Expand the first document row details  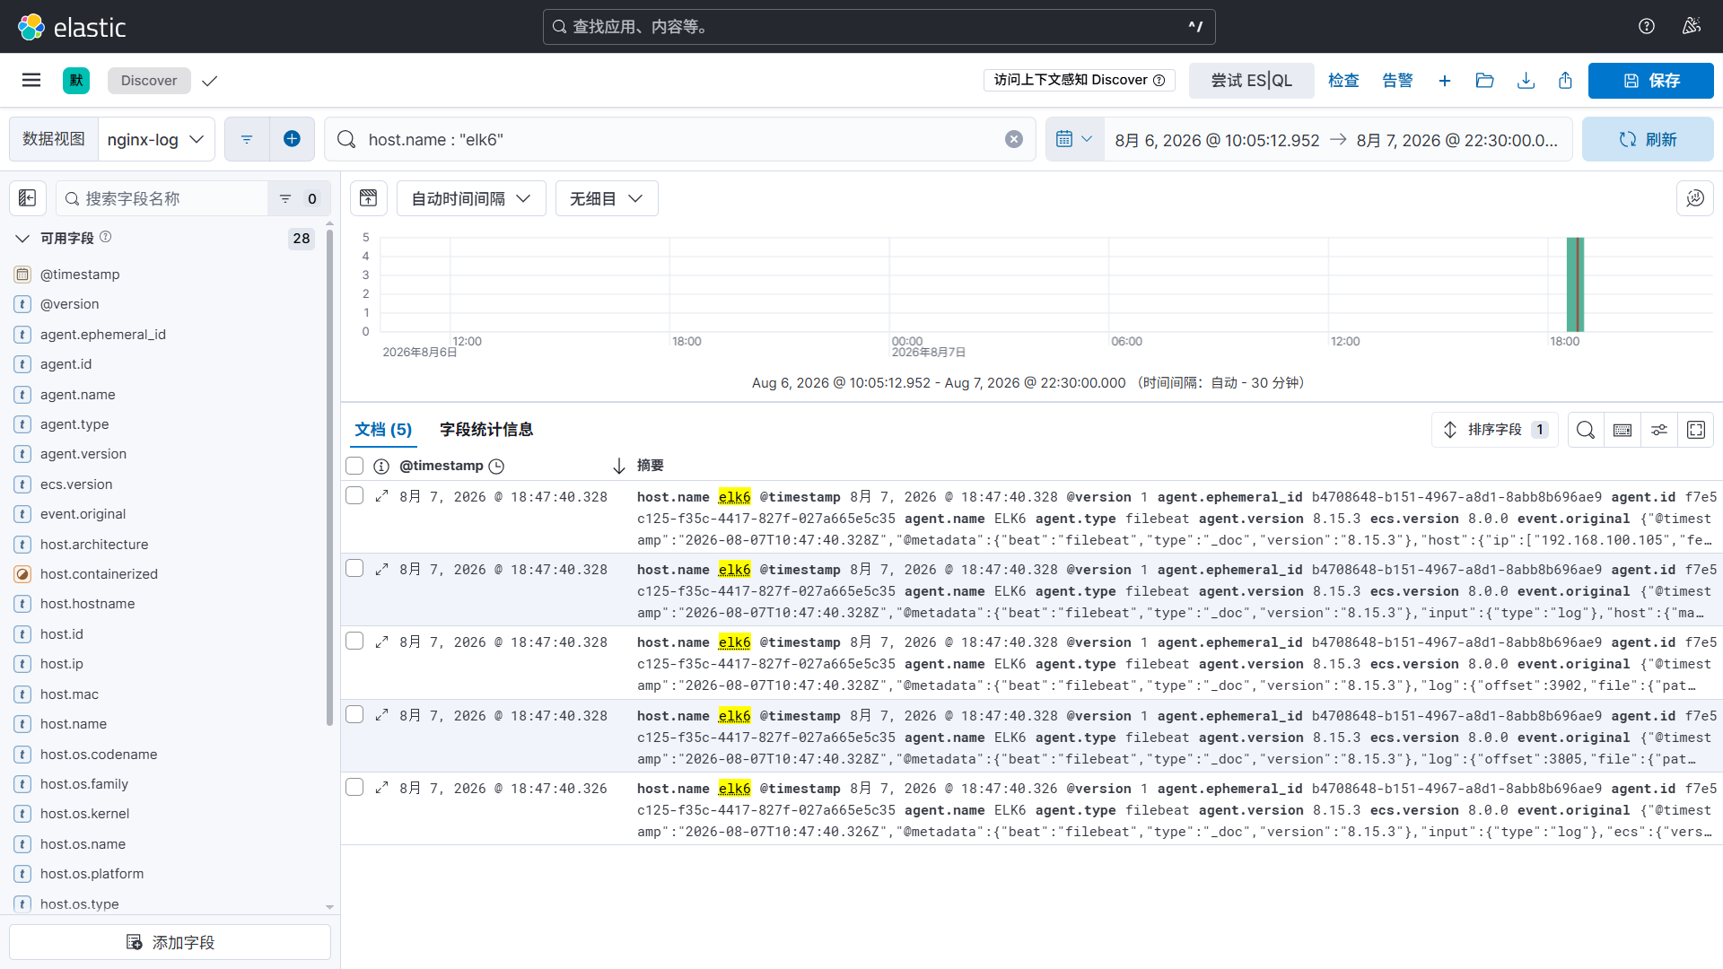point(381,496)
